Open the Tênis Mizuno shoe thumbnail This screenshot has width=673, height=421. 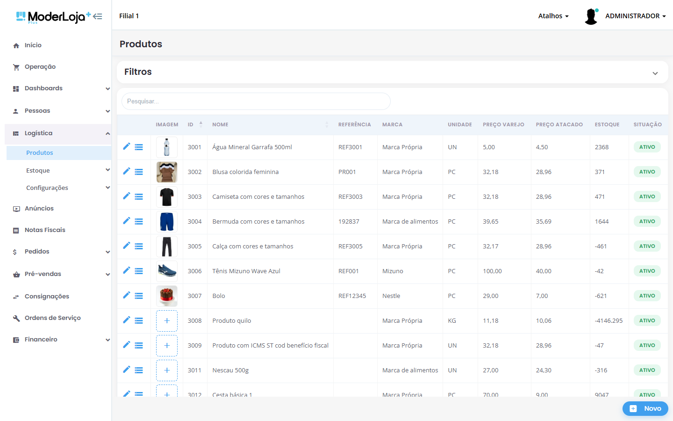[167, 271]
